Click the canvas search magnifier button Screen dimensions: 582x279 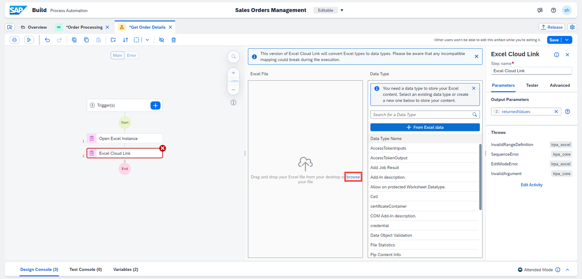(234, 57)
